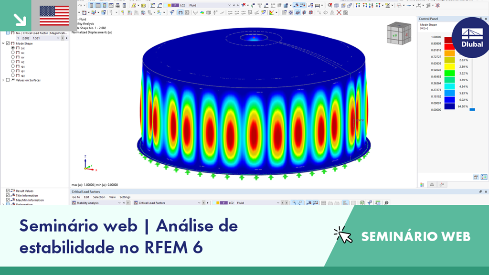This screenshot has height=275, width=489.
Task: Select the φz rotation radio button
Action: (13, 75)
